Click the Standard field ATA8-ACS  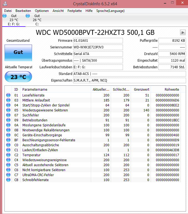(x=130, y=74)
